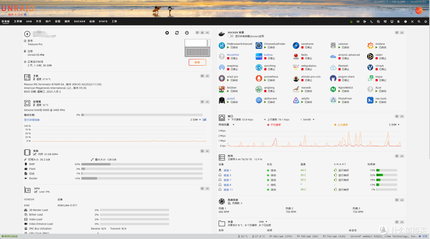Screen dimensions: 430x239
Task: Open the cadvisor owl icon
Action: (x=333, y=45)
